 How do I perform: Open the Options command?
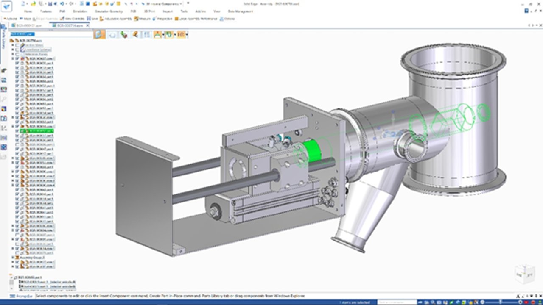[227, 19]
